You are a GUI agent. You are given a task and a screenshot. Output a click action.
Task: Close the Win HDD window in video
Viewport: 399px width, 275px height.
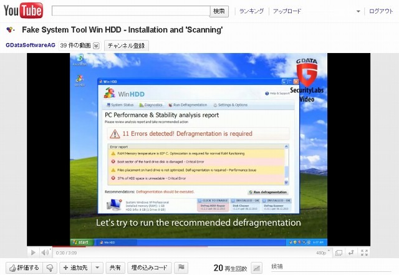(296, 82)
